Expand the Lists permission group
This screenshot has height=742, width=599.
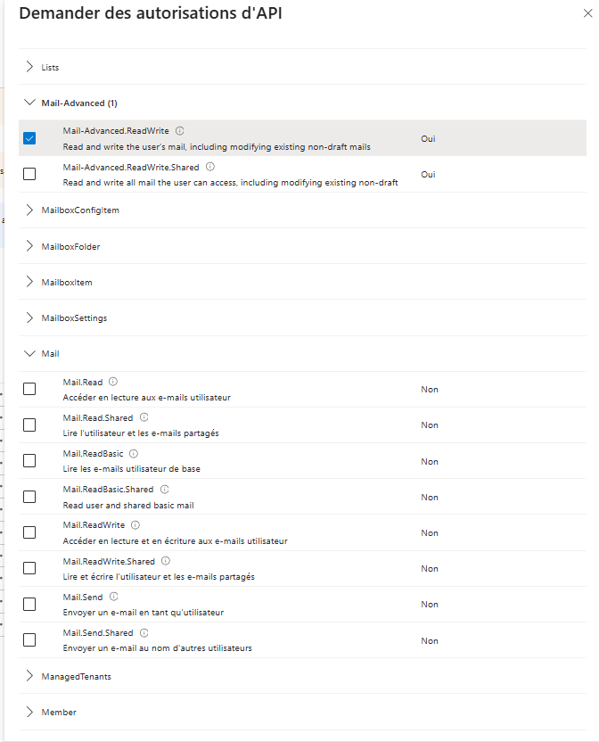coord(30,67)
